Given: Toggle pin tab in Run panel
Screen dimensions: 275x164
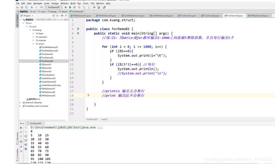Looking at the screenshot, I should (21, 147).
